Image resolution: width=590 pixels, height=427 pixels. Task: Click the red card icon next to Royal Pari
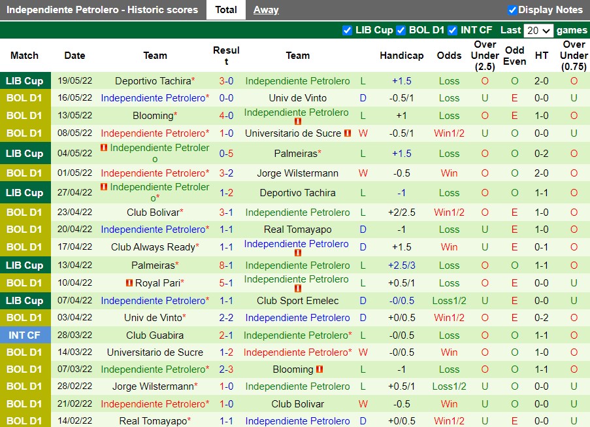129,282
